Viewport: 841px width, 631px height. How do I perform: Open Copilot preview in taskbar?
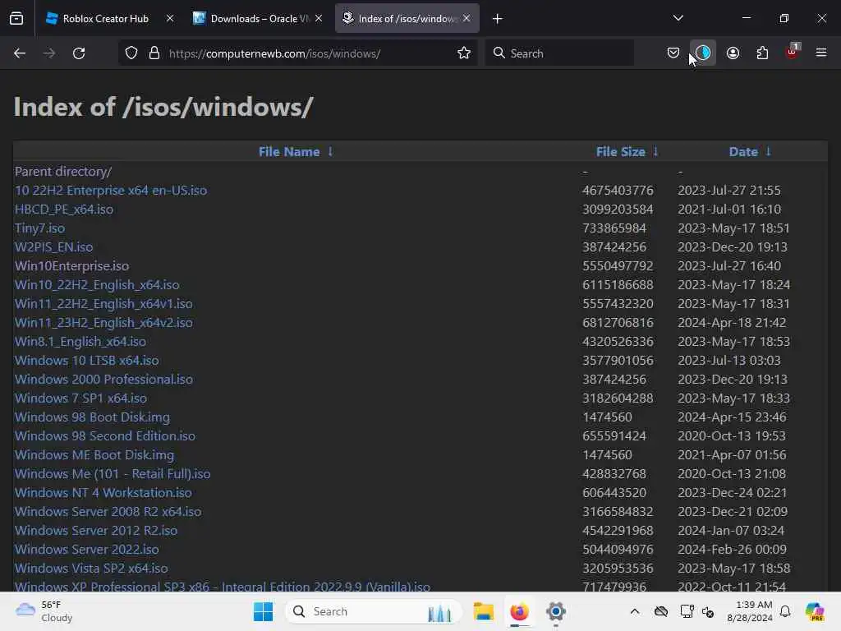coord(815,611)
